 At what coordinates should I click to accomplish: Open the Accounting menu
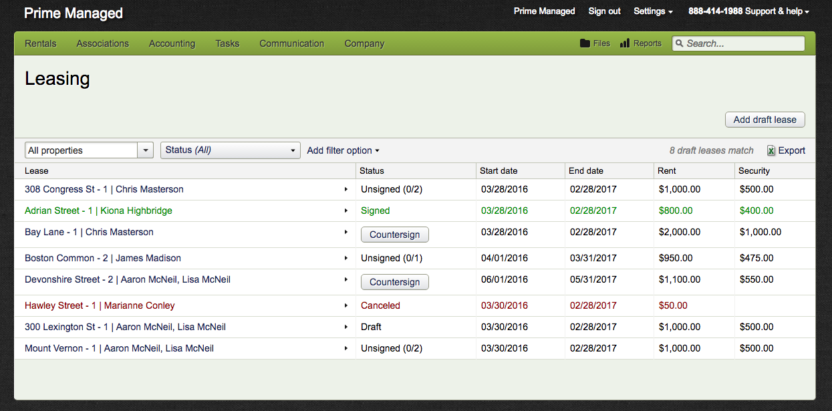tap(172, 43)
